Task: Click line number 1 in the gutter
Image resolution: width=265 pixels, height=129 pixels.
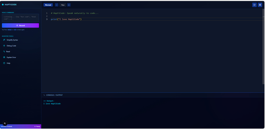Action: pyautogui.click(x=47, y=13)
